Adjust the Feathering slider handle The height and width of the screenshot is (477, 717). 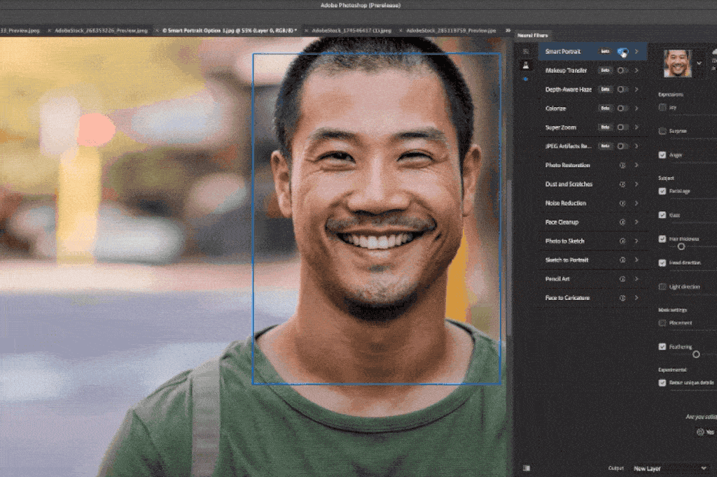click(695, 354)
